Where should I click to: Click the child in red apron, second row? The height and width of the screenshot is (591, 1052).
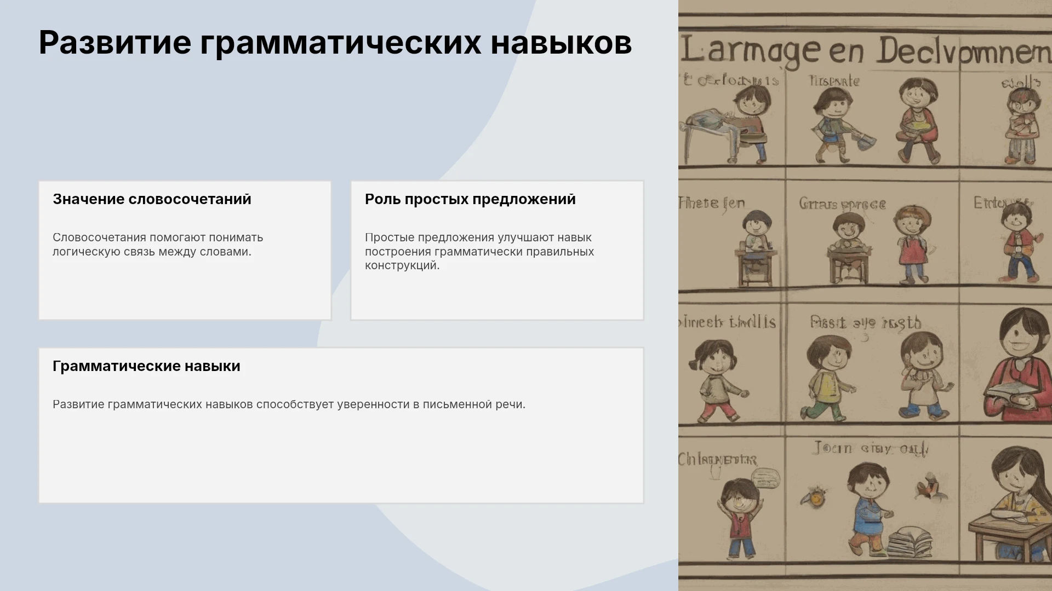pos(911,245)
